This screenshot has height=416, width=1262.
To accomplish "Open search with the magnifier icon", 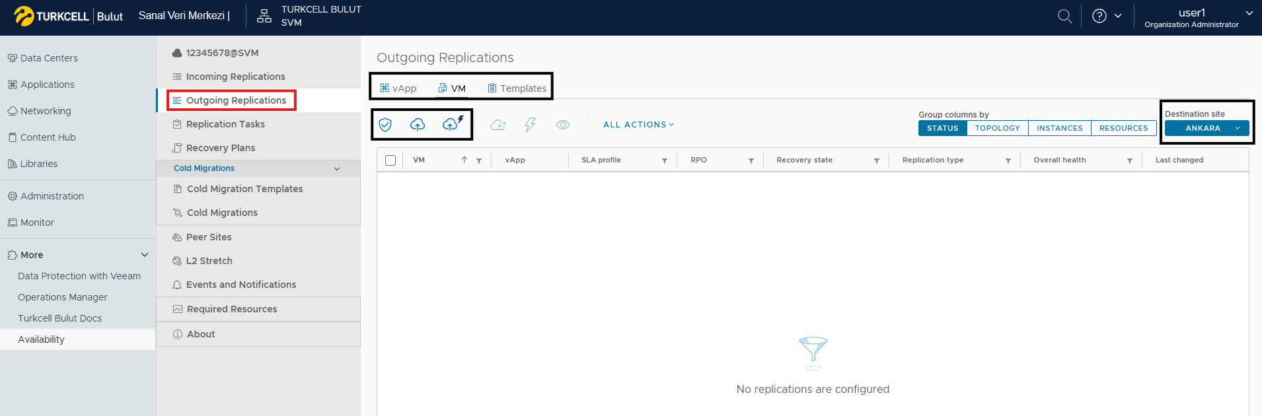I will [1064, 16].
